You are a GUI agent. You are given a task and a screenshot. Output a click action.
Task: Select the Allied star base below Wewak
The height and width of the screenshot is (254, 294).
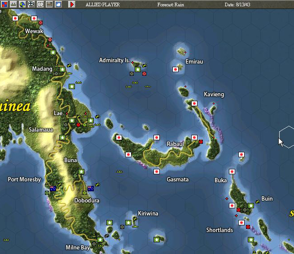[x=53, y=52]
